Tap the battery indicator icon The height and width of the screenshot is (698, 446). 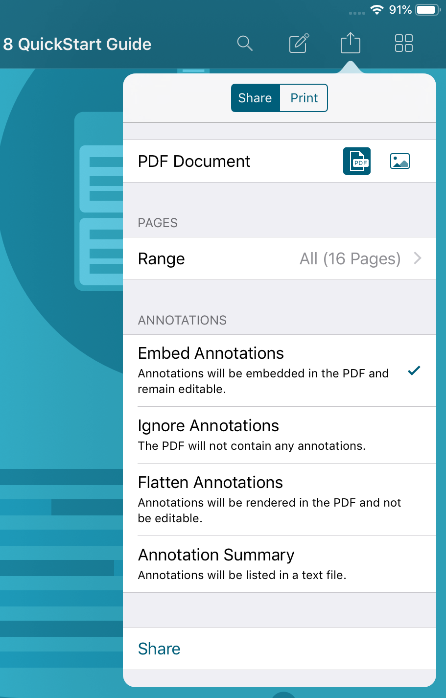428,10
